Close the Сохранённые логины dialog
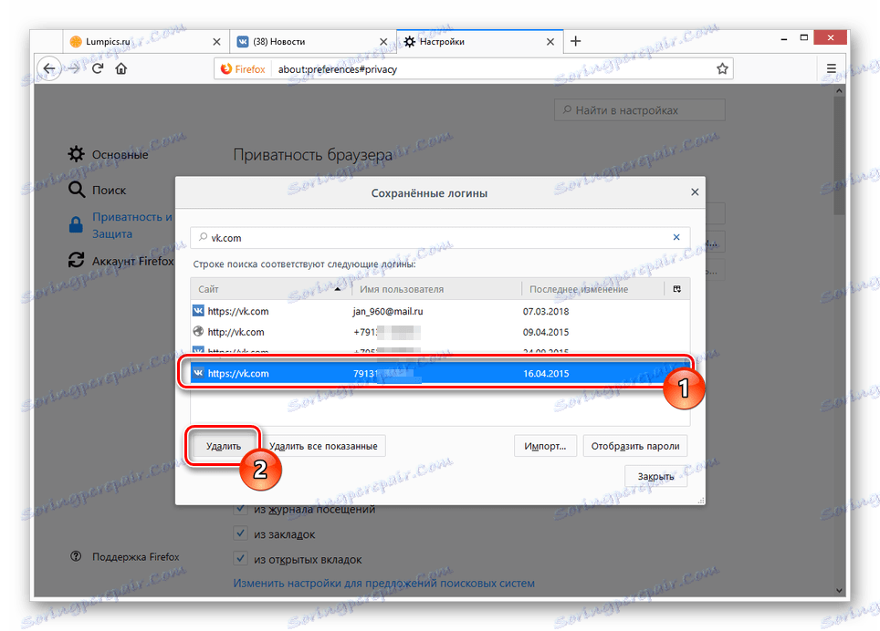Screen dimensions: 880x631 695,192
